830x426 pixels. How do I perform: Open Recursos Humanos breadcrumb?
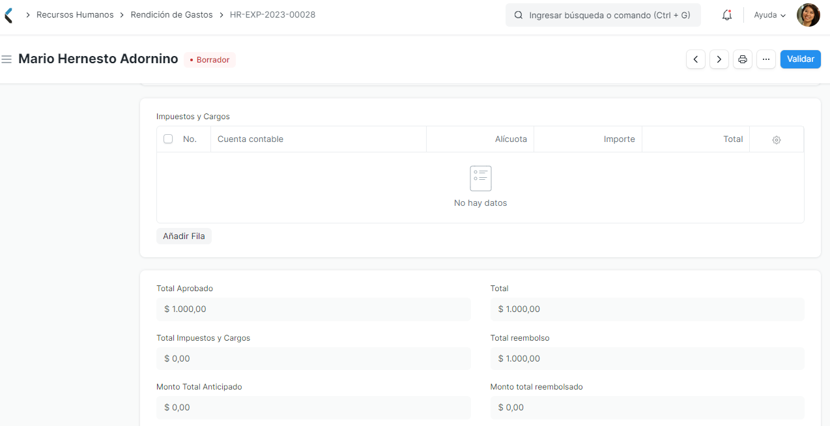tap(75, 14)
